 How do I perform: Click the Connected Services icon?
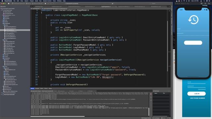click(4, 14)
